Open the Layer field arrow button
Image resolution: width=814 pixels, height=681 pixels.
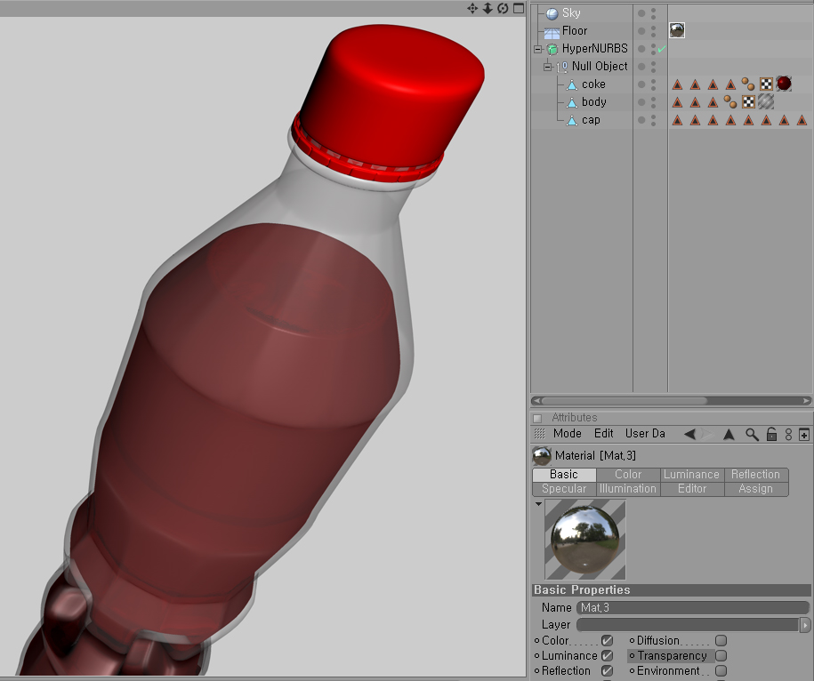[x=804, y=625]
